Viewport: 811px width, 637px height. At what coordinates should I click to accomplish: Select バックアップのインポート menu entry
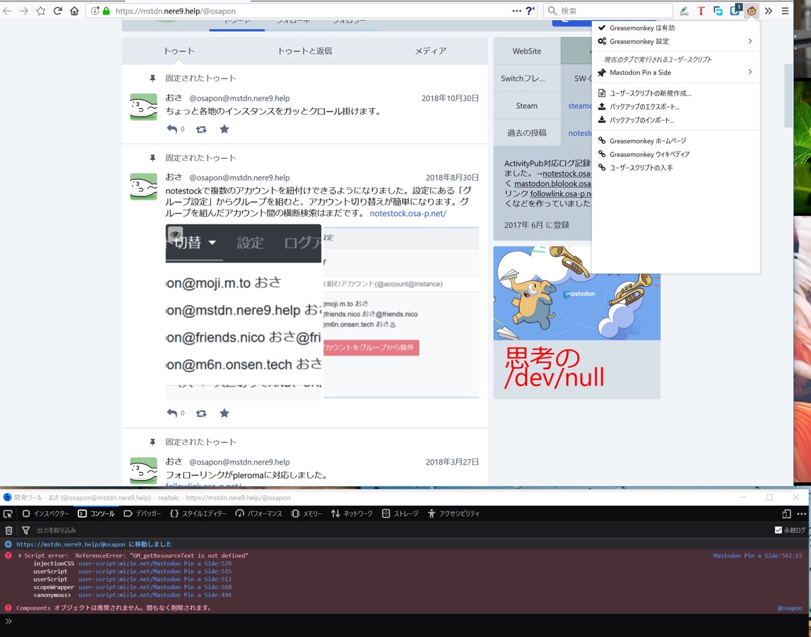point(675,120)
